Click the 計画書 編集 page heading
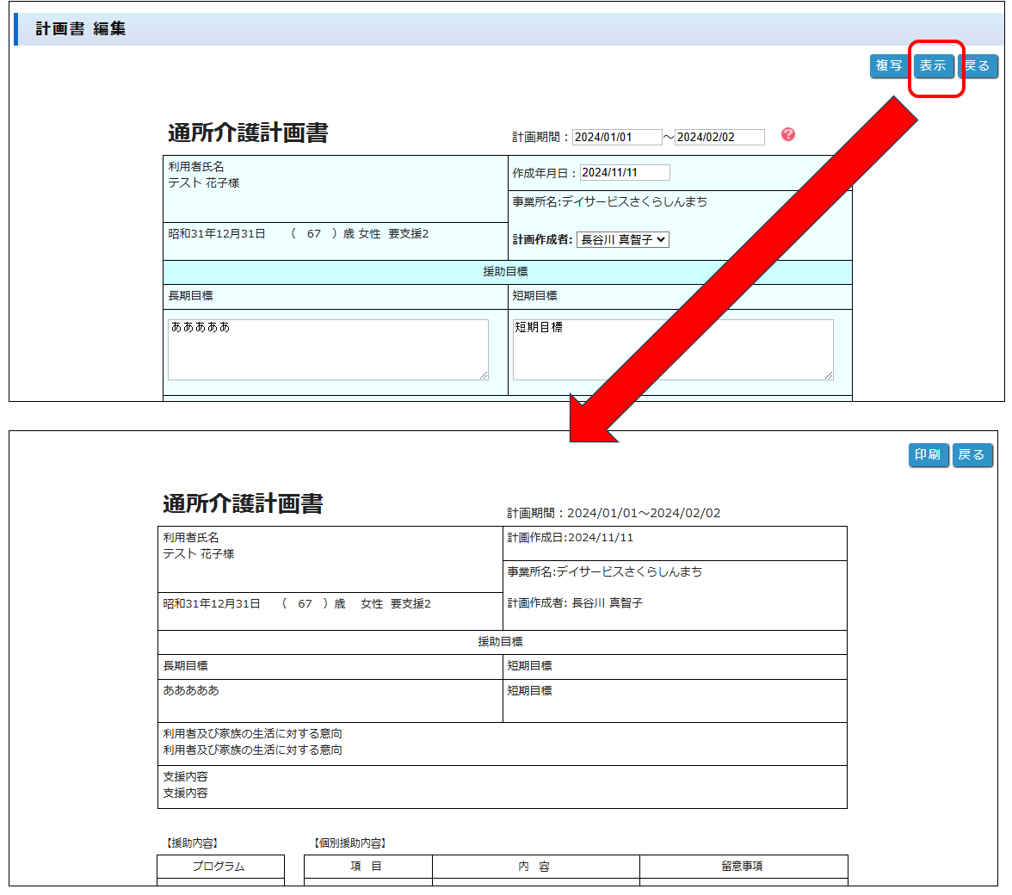1012x895 pixels. click(x=81, y=29)
